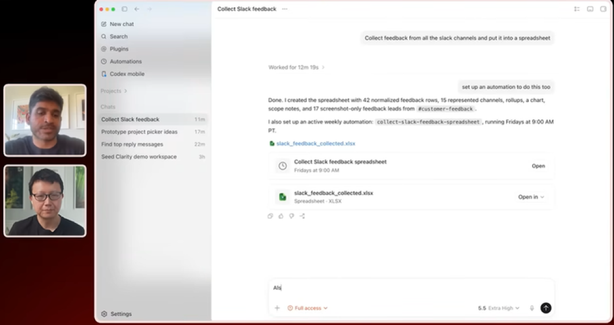The image size is (614, 325).
Task: Open Prototype project picker ideas chat
Action: coord(153,132)
